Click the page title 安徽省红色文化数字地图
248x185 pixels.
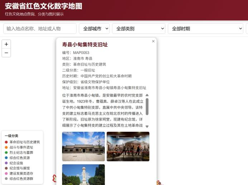tap(44, 6)
